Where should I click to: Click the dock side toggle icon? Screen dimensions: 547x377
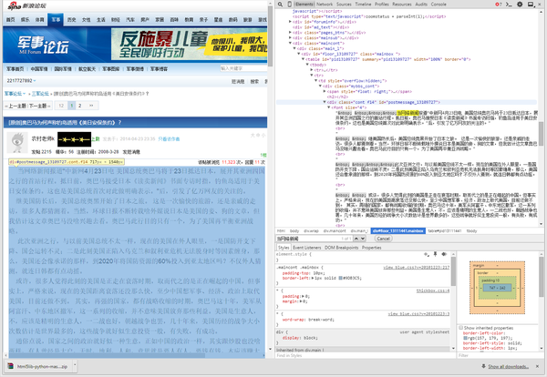[532, 5]
